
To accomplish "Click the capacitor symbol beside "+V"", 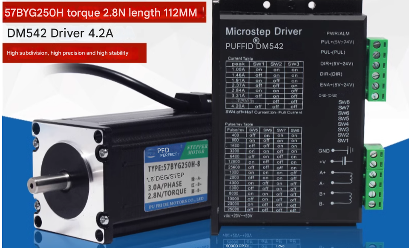I will pyautogui.click(x=344, y=161).
